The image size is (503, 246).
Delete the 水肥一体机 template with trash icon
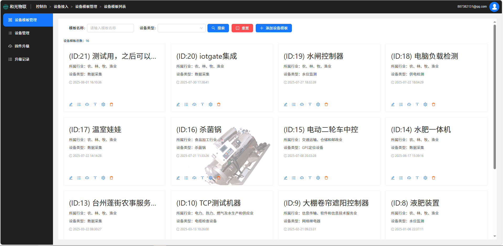coord(434,178)
